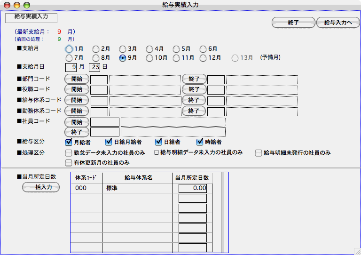The height and width of the screenshot is (255, 361).
Task: Select 1月 as the payment month
Action: [x=70, y=49]
